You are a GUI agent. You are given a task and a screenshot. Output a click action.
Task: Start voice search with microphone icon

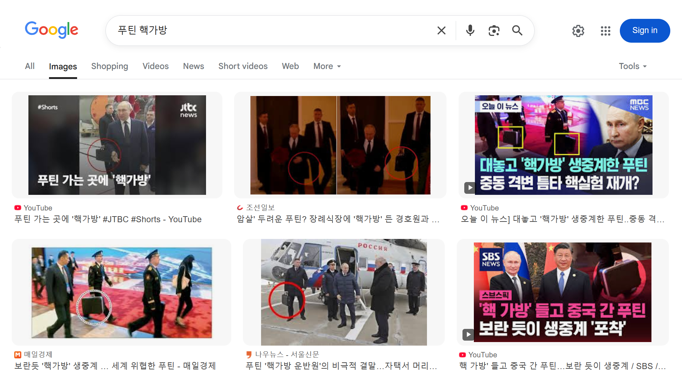pyautogui.click(x=470, y=31)
